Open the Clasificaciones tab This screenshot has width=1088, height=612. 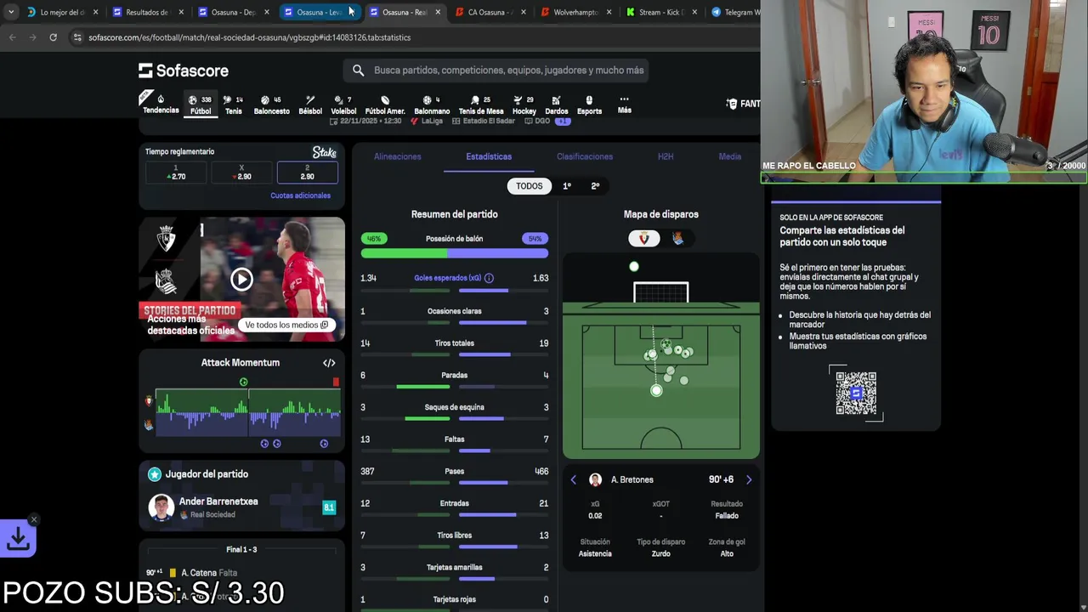585,157
